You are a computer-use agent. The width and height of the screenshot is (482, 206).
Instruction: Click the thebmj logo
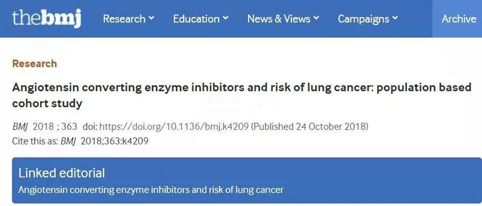coord(47,18)
